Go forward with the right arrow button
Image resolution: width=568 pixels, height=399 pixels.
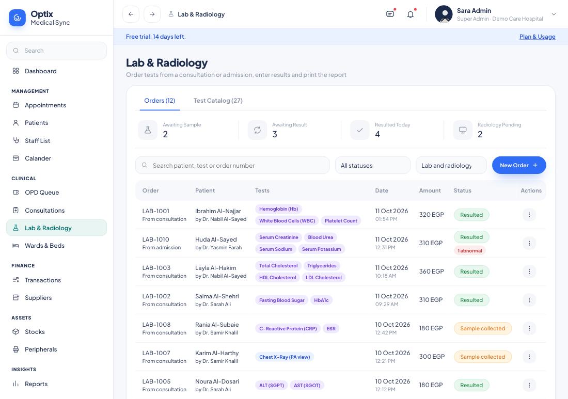pos(152,14)
